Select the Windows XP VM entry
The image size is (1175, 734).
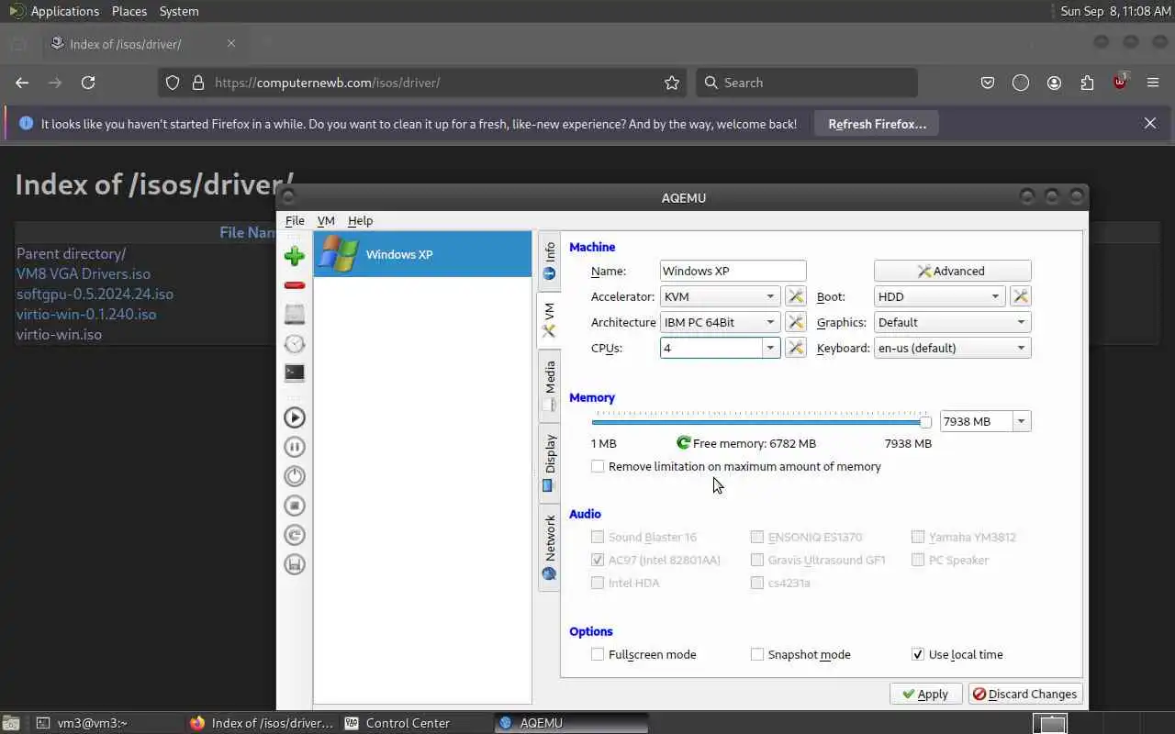422,254
